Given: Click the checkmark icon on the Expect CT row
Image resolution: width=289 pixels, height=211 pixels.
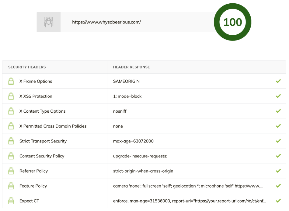Looking at the screenshot, I should point(278,201).
